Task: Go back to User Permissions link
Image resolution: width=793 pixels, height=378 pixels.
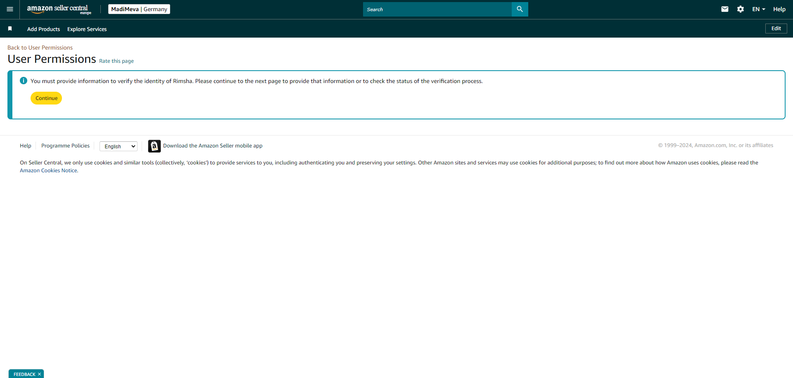Action: [x=40, y=48]
